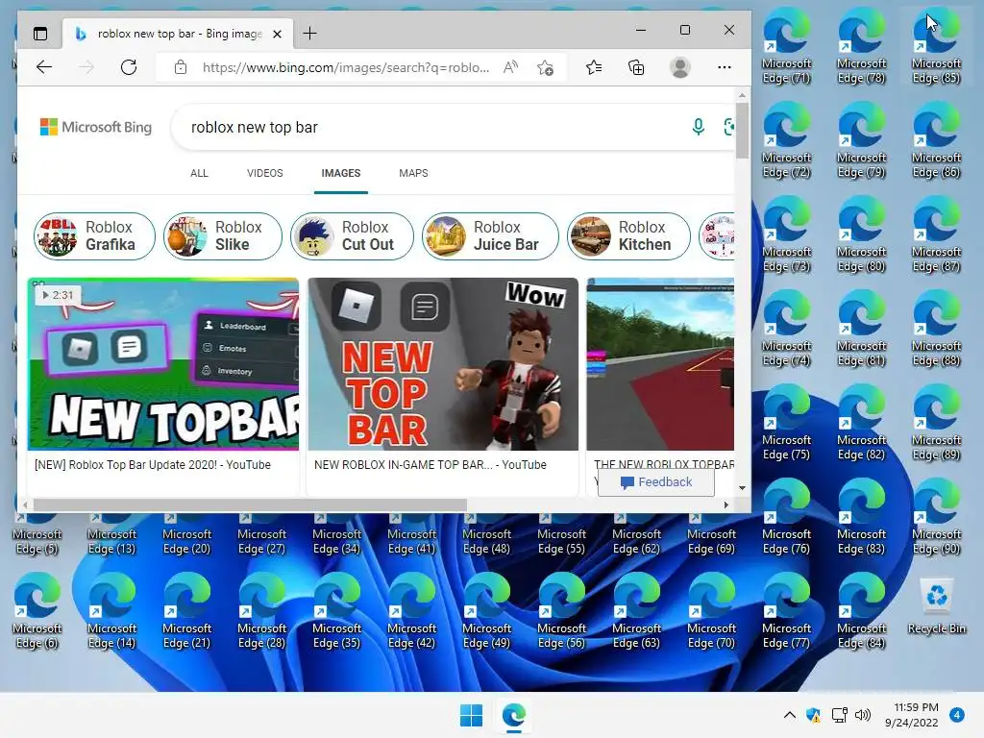The height and width of the screenshot is (738, 984).
Task: Open the Favorites list
Action: [594, 67]
